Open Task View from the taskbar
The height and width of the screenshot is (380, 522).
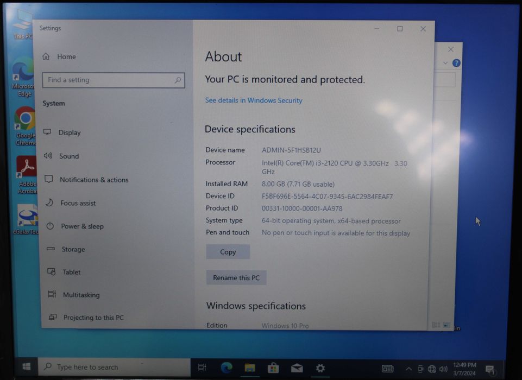pos(202,368)
